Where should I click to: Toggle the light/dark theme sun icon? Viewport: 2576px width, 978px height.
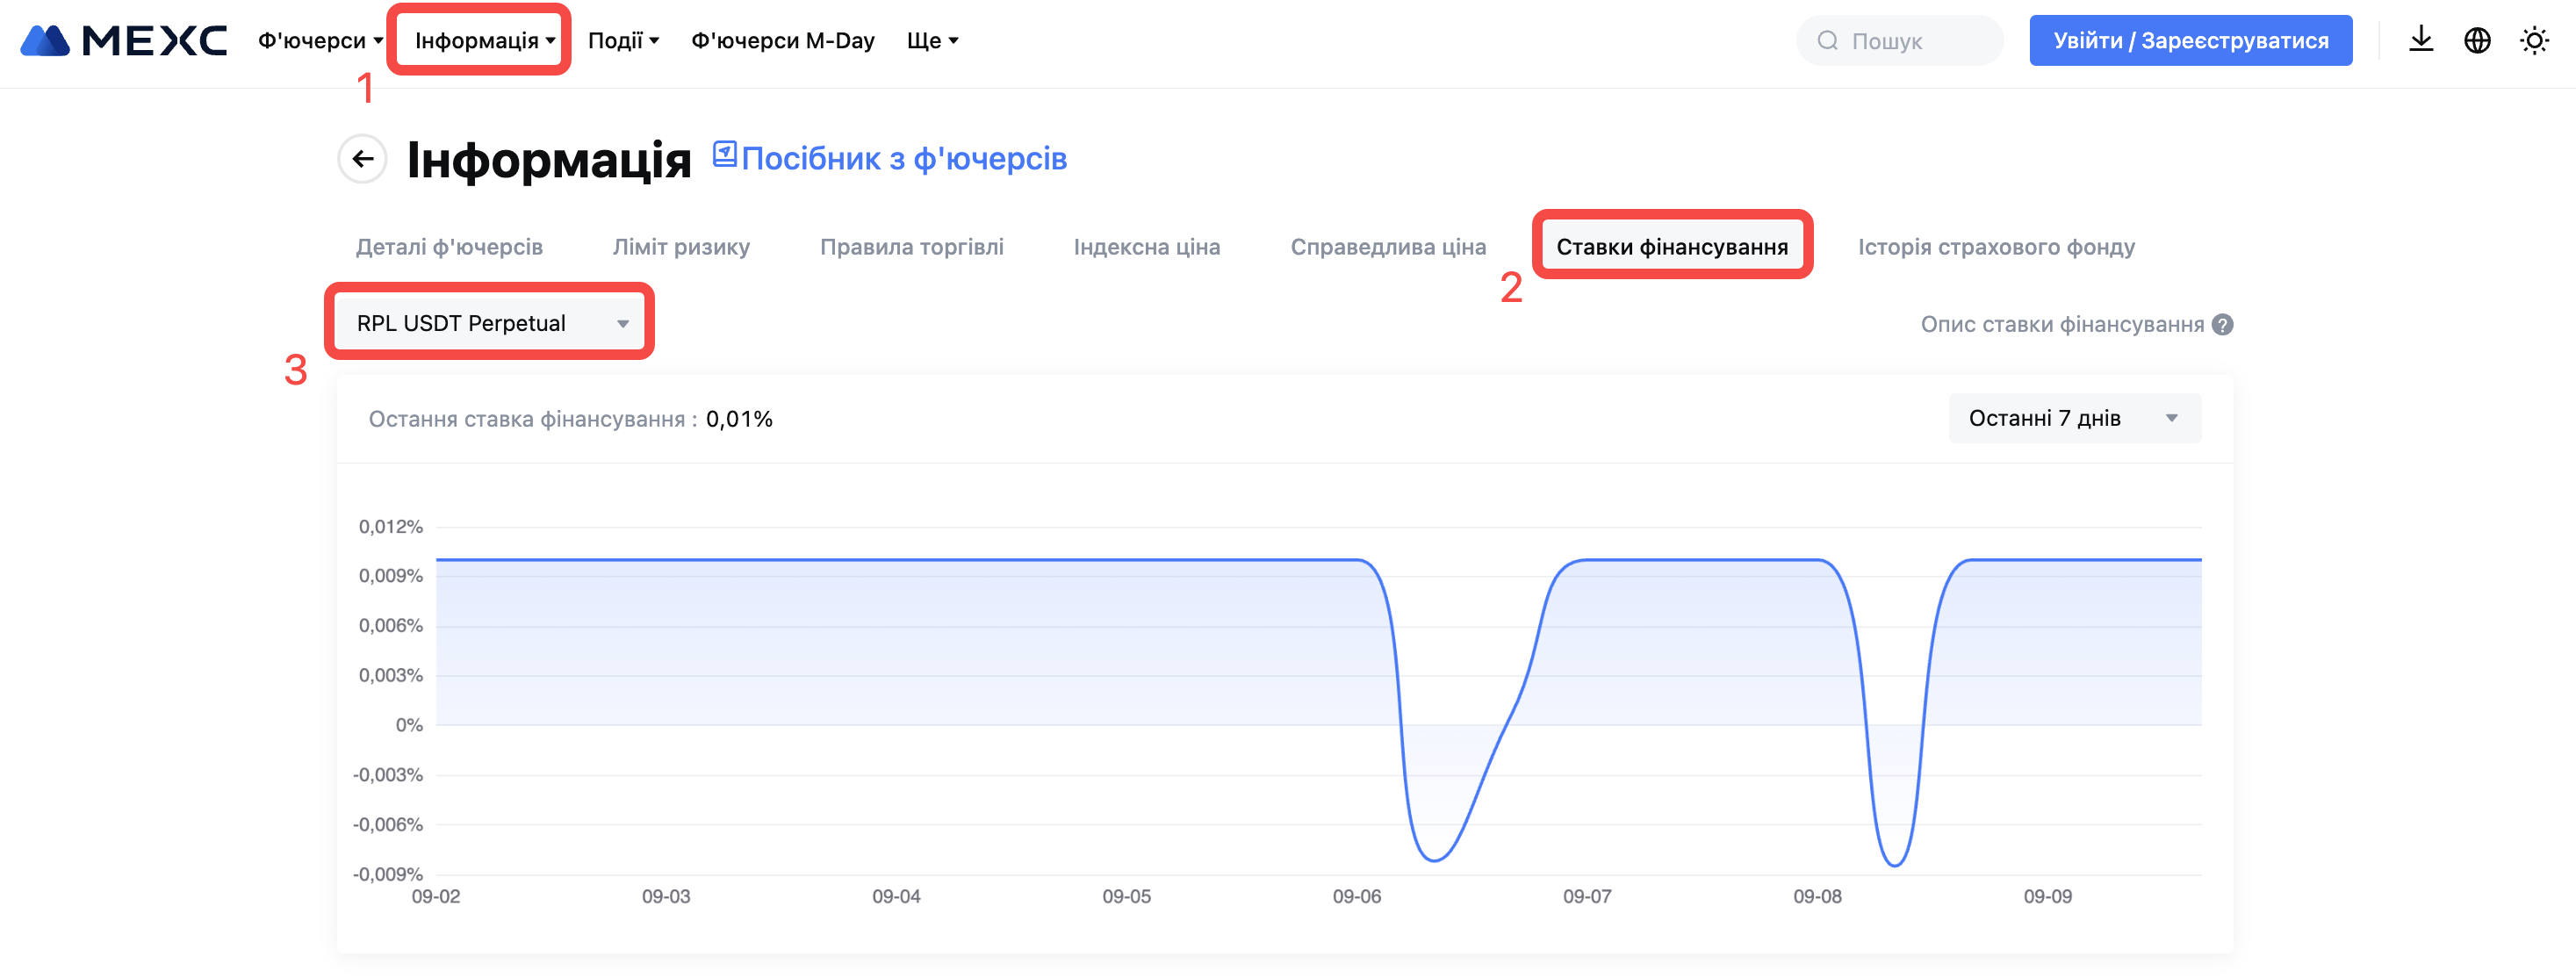pyautogui.click(x=2533, y=40)
